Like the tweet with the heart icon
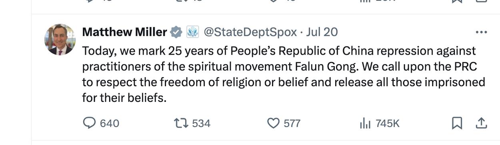 pyautogui.click(x=273, y=123)
